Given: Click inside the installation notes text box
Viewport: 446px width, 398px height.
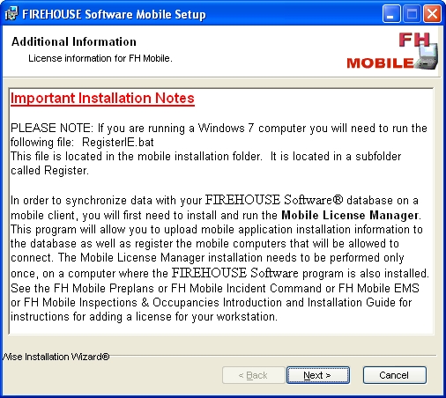Looking at the screenshot, I should (221, 211).
